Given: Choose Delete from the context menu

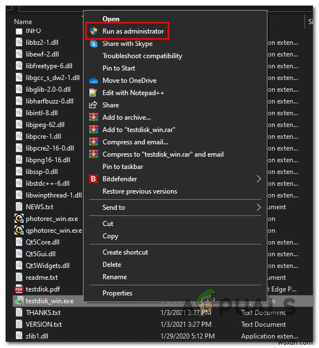Looking at the screenshot, I should (112, 265).
